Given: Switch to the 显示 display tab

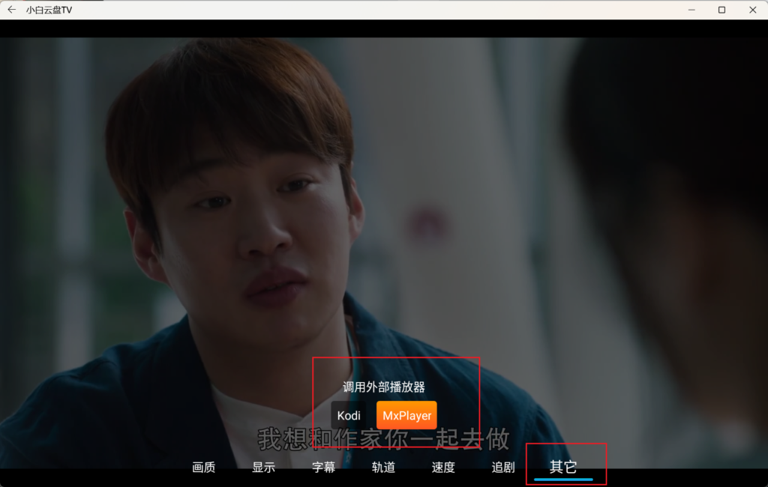Looking at the screenshot, I should (263, 468).
